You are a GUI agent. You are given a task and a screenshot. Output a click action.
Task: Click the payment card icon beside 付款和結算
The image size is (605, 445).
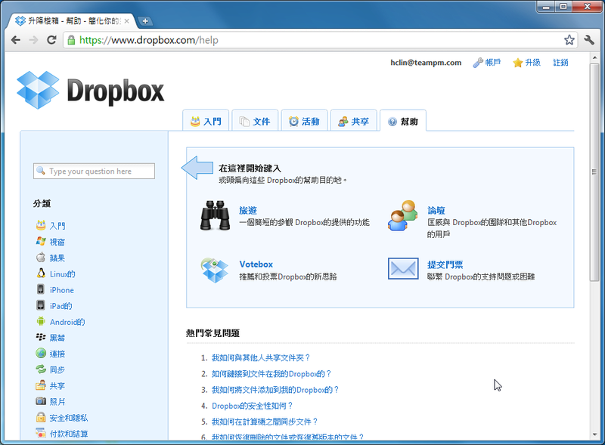41,433
